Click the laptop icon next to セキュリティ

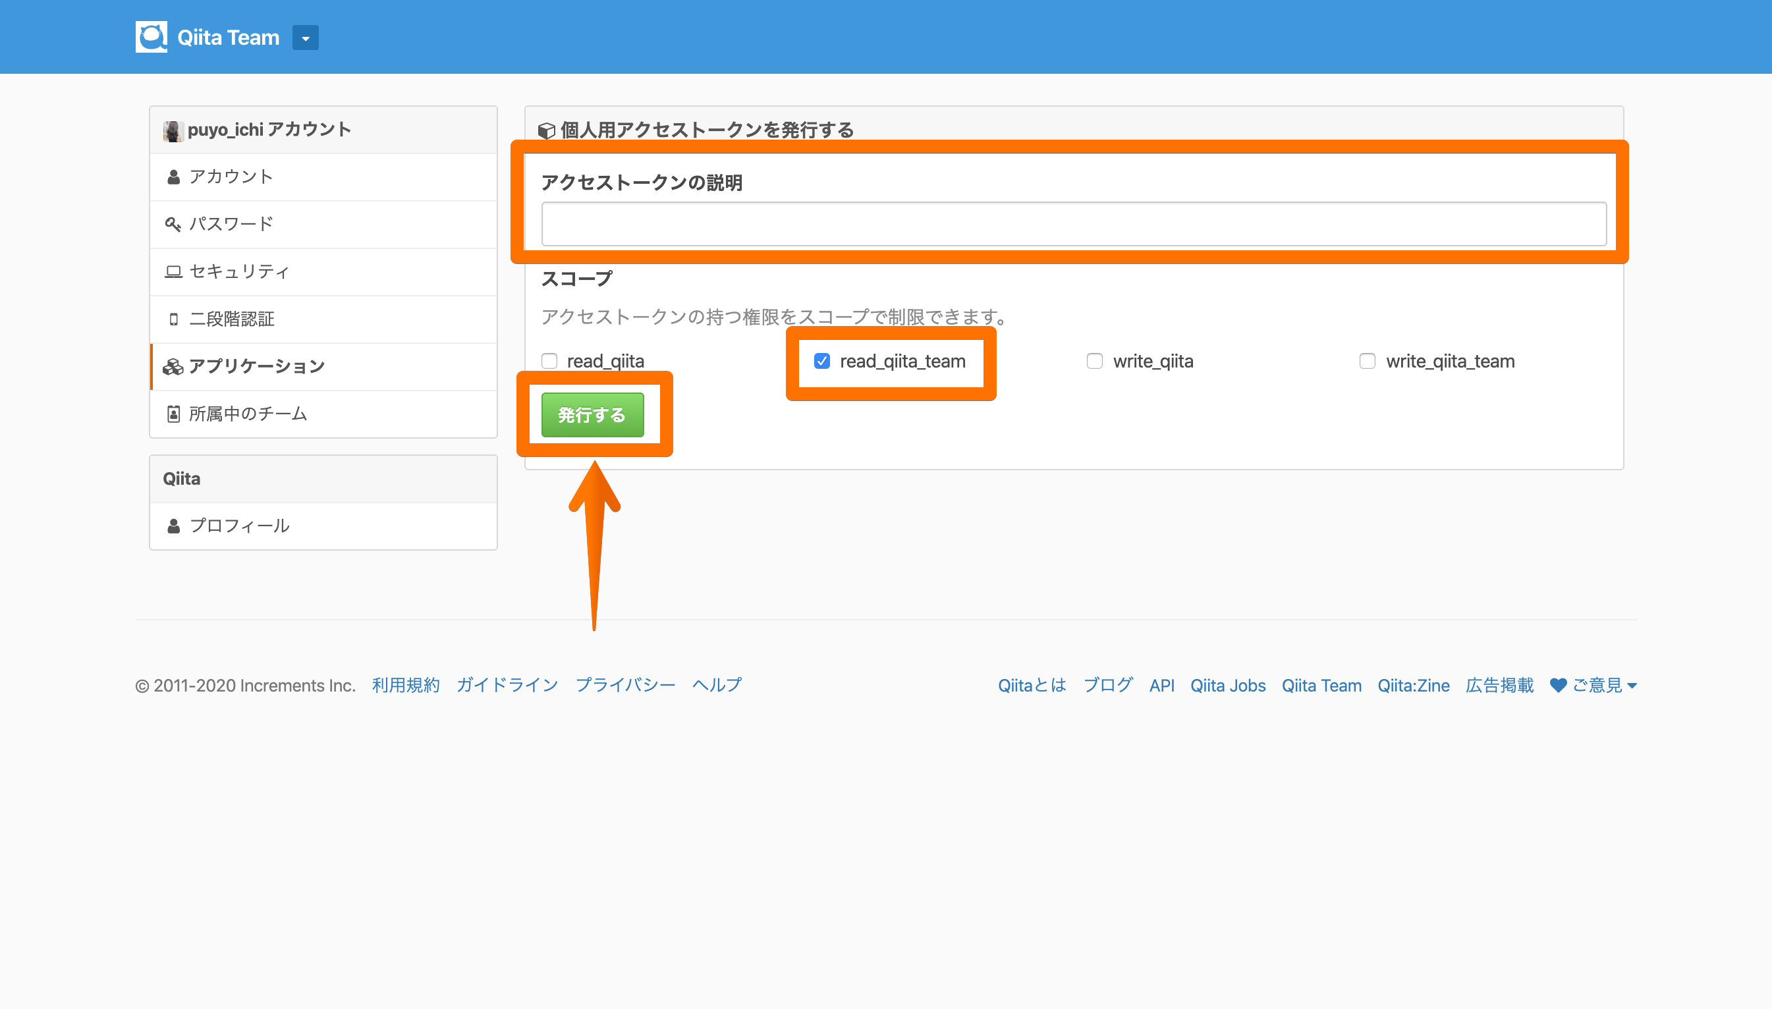click(x=173, y=271)
